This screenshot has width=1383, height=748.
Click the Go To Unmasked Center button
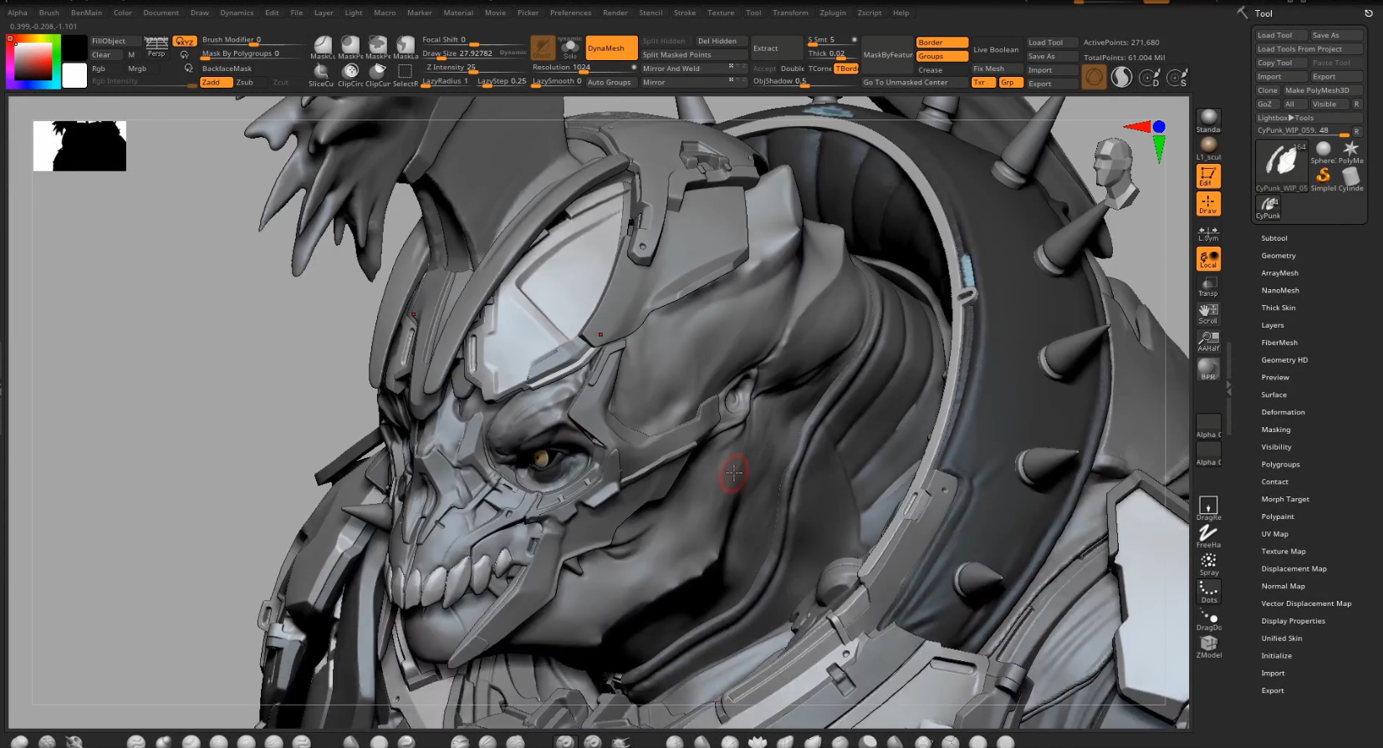tap(914, 82)
